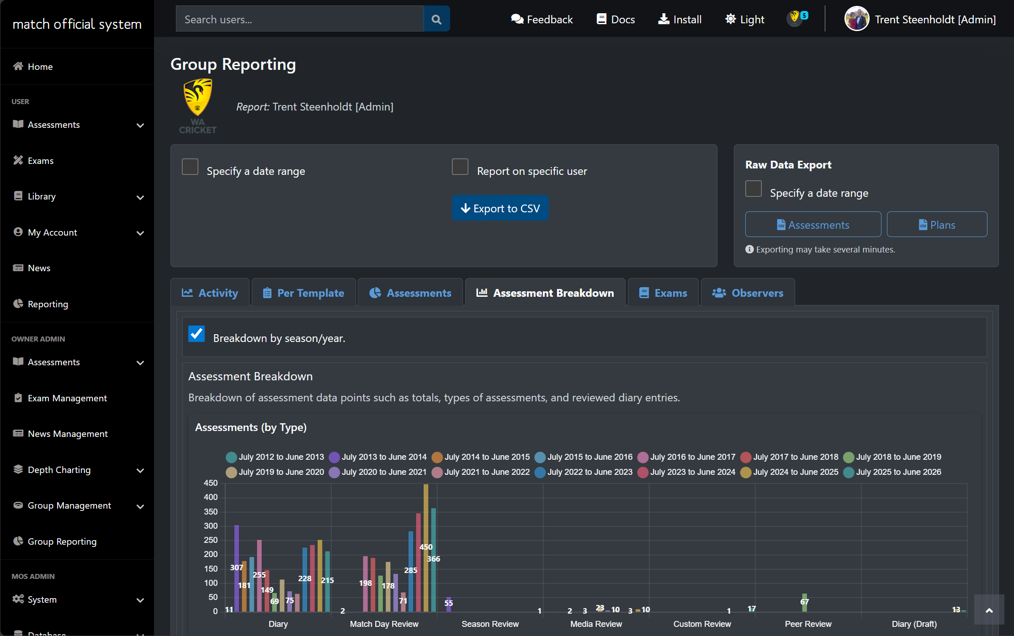1014x636 pixels.
Task: Collapse the My Account section
Action: 140,233
